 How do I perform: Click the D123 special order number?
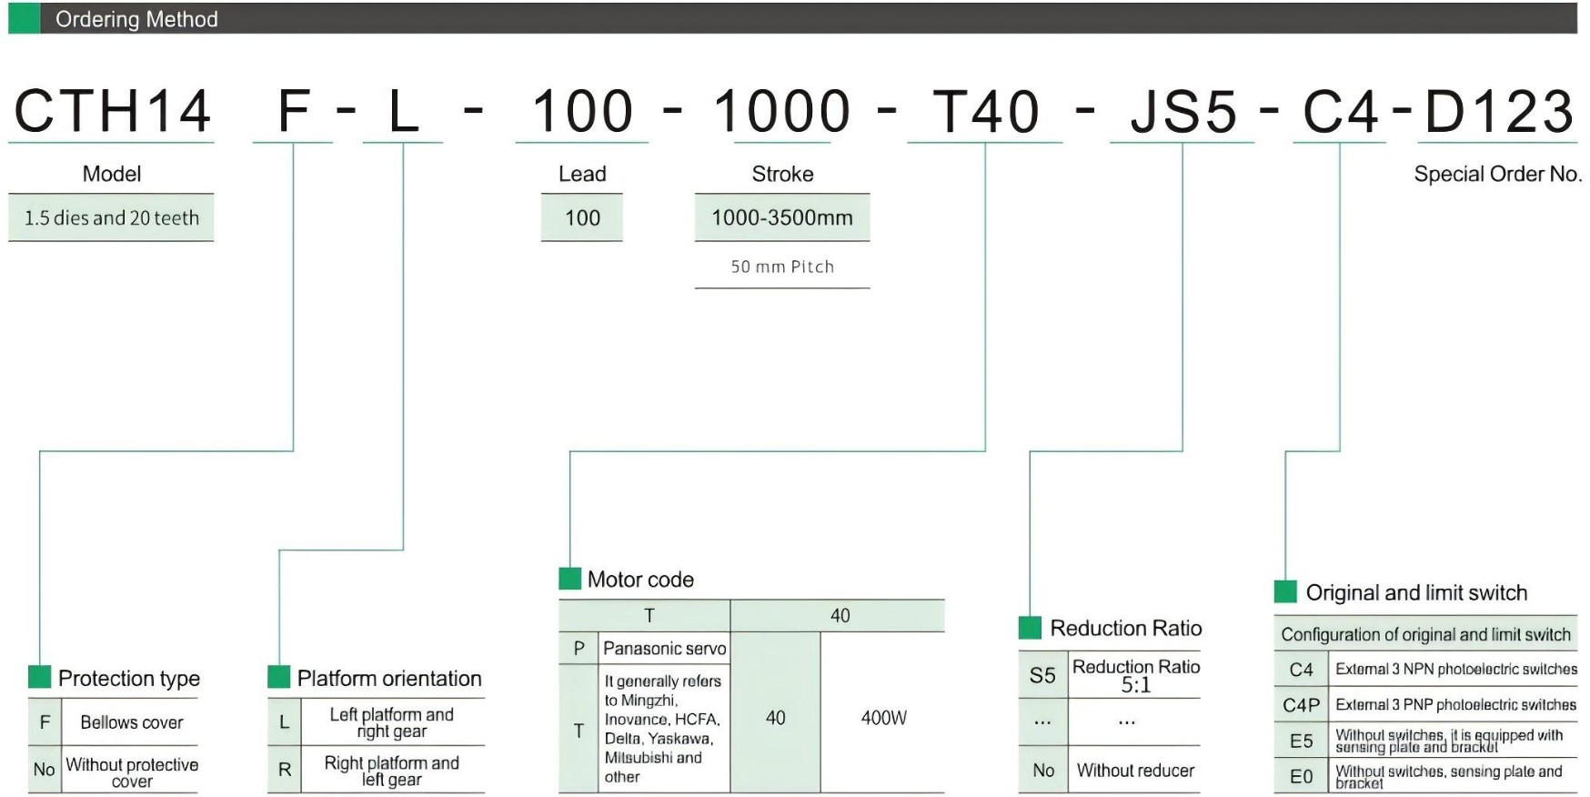point(1498,112)
